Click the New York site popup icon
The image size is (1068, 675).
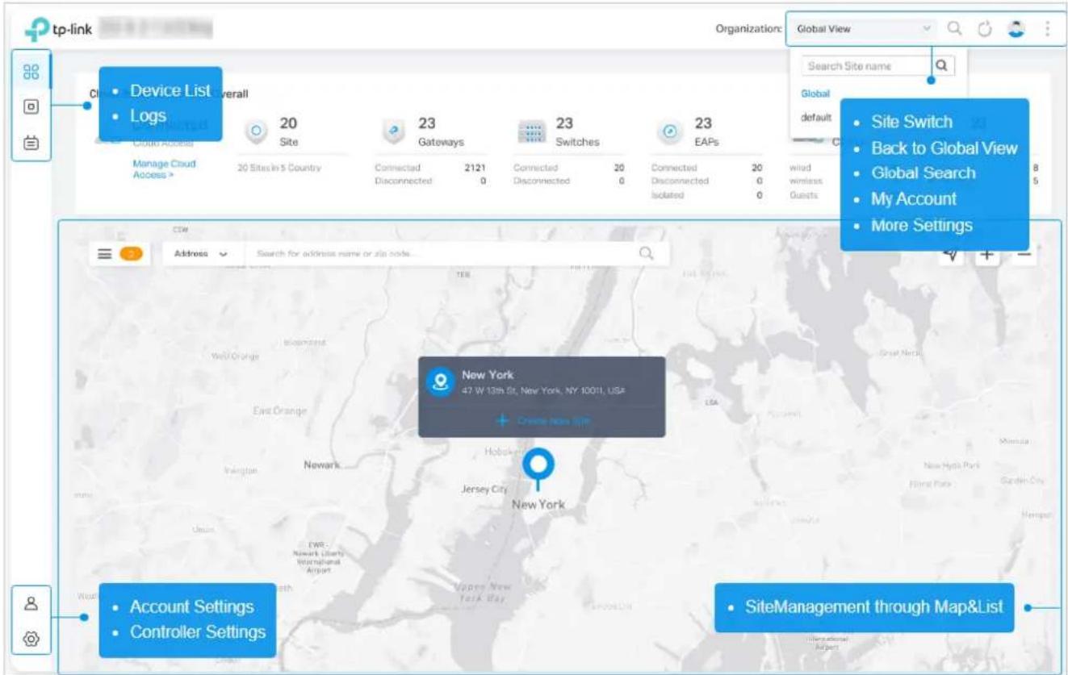[x=438, y=381]
